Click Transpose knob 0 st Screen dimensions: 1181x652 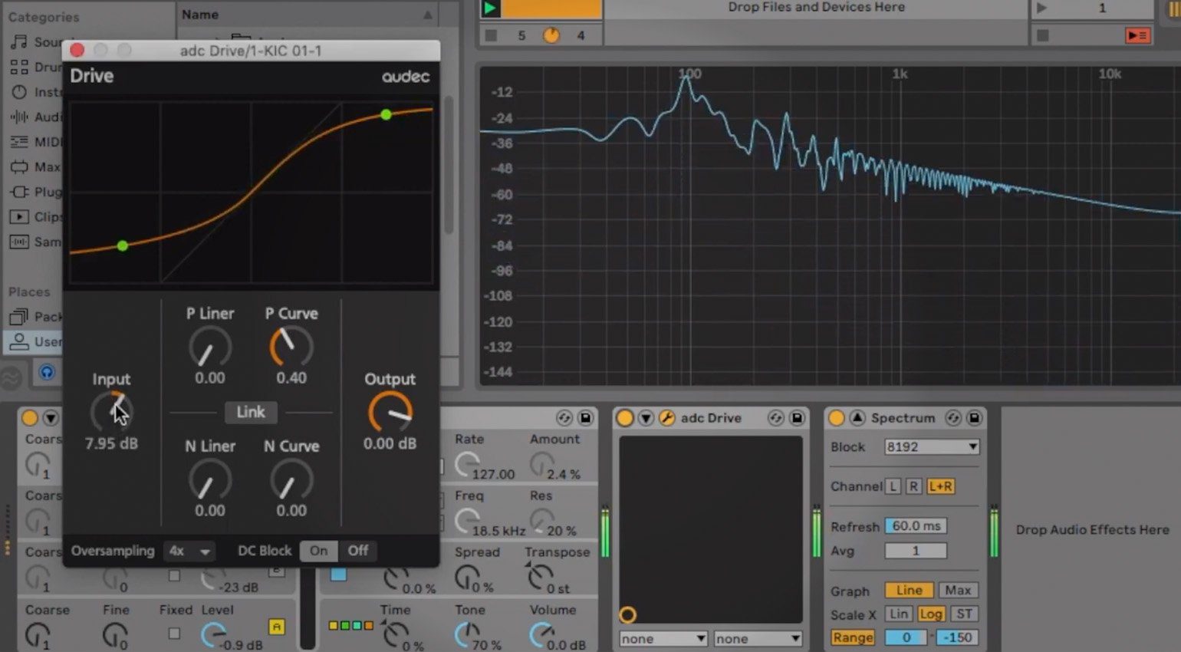540,577
